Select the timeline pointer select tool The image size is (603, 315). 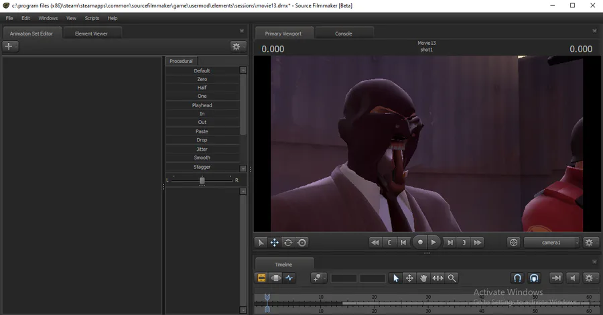(x=396, y=277)
